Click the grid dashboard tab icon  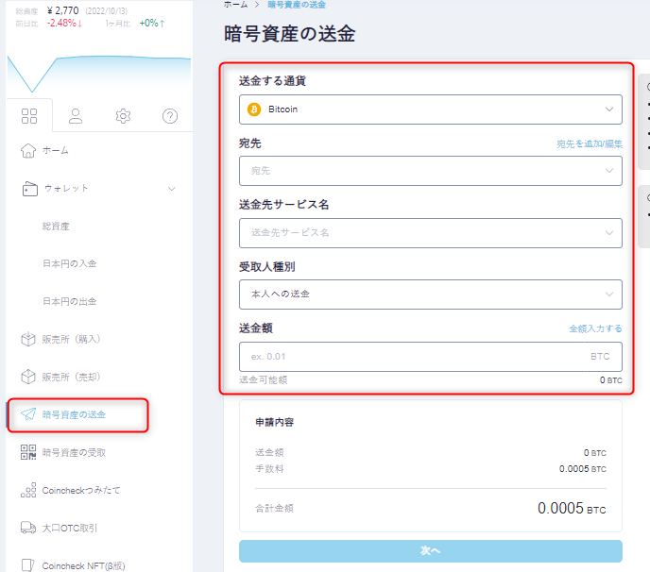(29, 116)
